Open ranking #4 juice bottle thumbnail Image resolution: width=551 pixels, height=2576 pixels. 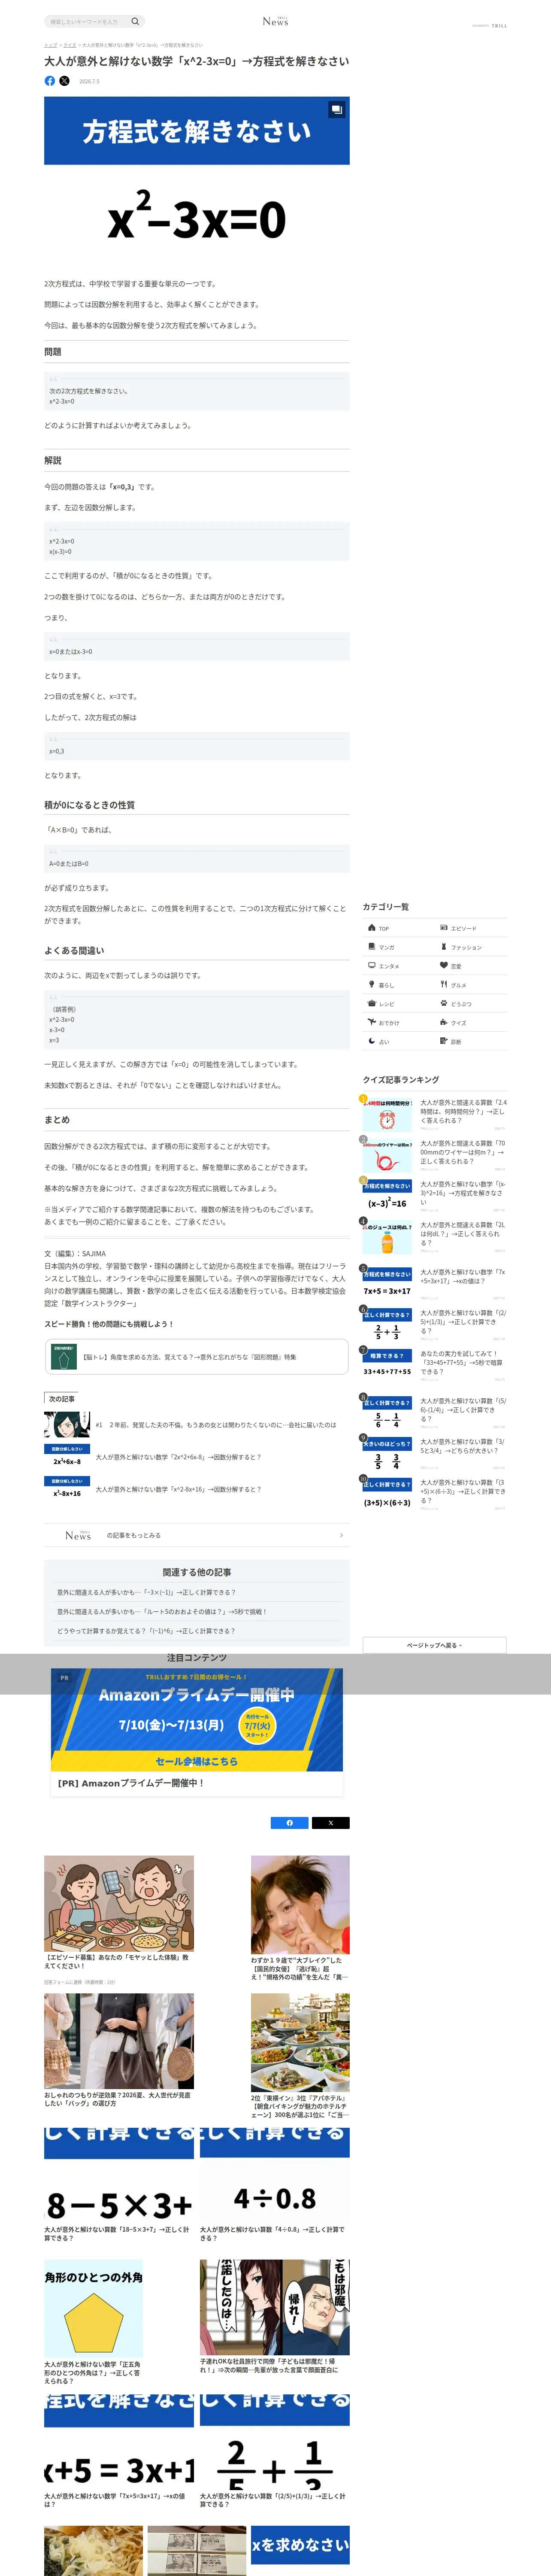point(387,1237)
